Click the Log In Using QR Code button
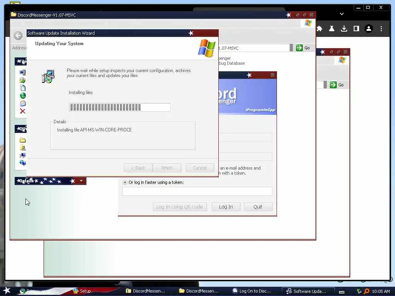Screen dimensions: 395x296 pyautogui.click(x=179, y=207)
